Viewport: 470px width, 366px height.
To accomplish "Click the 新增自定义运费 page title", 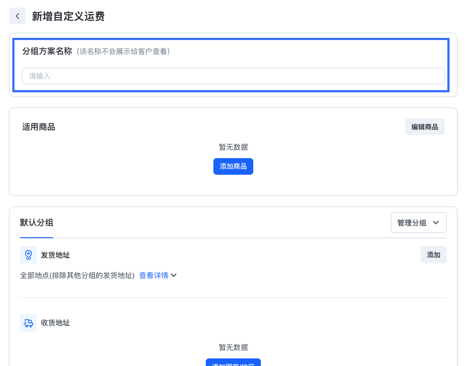I will point(69,17).
